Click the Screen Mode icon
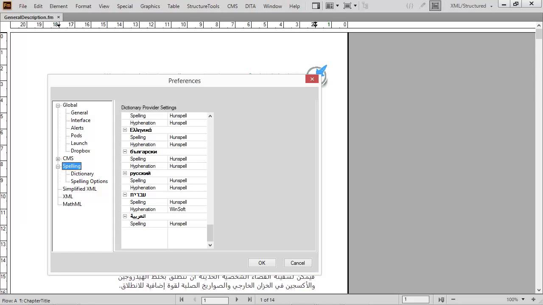The height and width of the screenshot is (305, 543). click(x=347, y=6)
